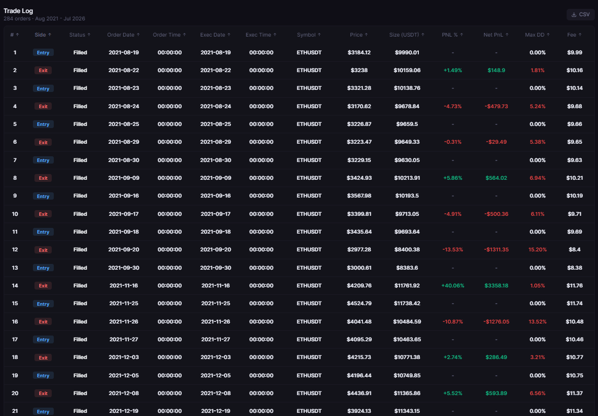Sort by Order Time header

pyautogui.click(x=169, y=34)
